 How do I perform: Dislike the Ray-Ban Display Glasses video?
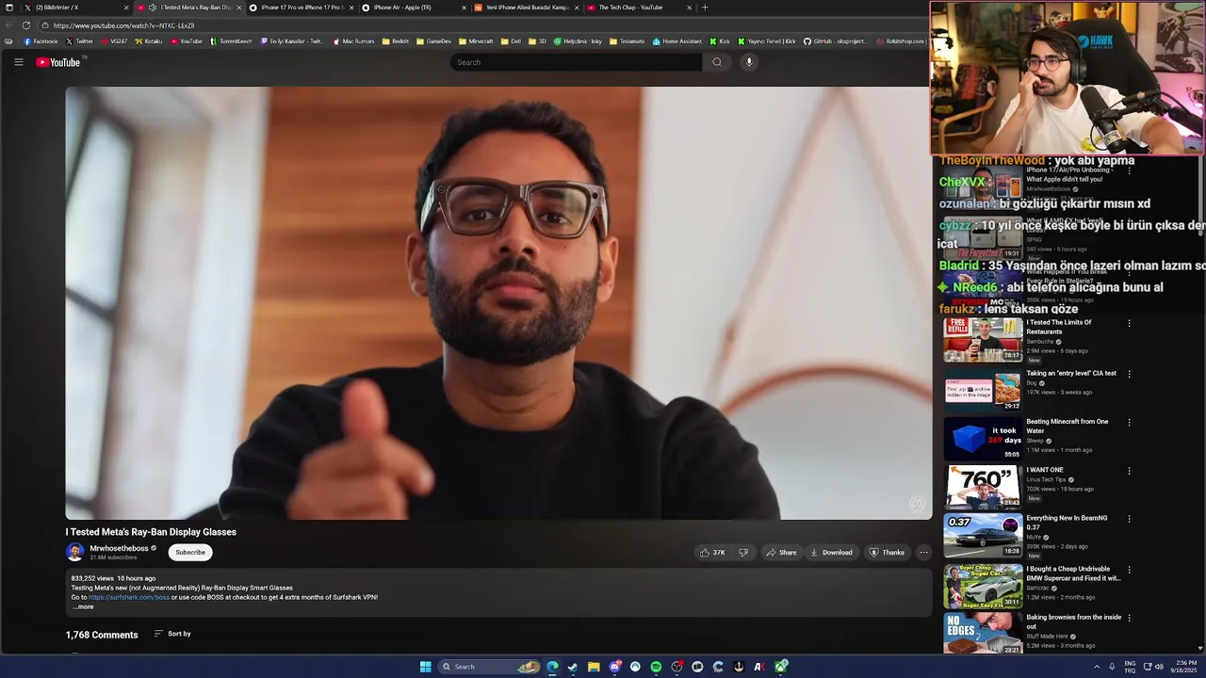743,553
